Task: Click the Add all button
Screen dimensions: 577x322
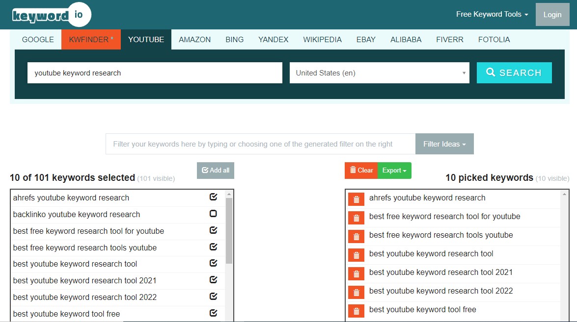Action: point(216,171)
